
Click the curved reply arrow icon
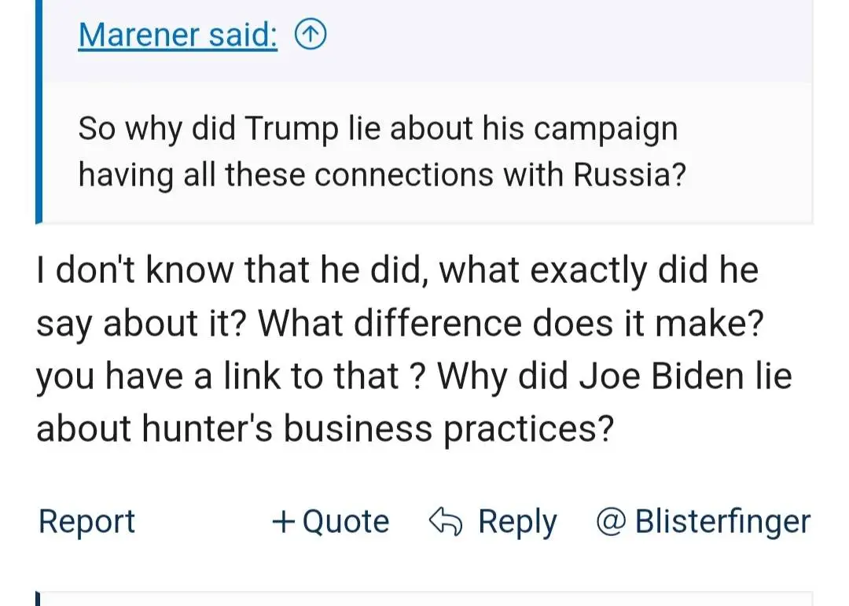point(446,521)
